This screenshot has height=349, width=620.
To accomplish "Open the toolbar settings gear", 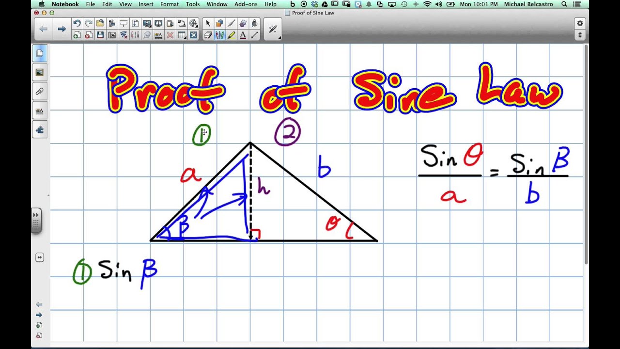I will (580, 23).
